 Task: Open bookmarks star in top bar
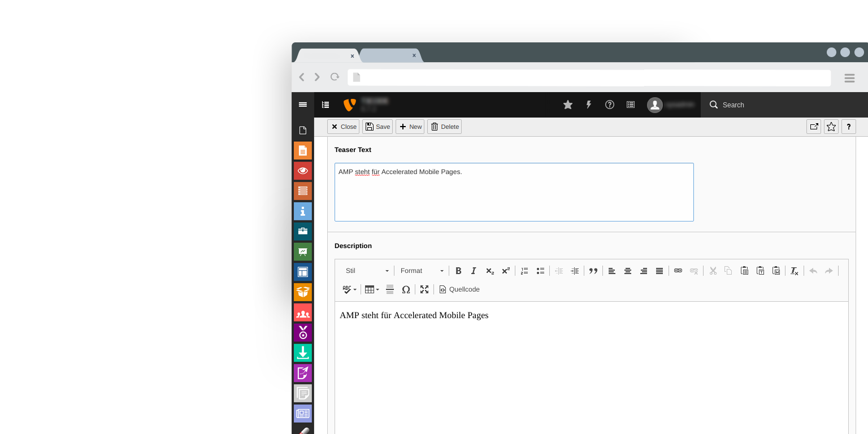pos(568,105)
